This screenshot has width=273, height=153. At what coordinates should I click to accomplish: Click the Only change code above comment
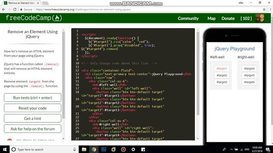tap(119, 63)
